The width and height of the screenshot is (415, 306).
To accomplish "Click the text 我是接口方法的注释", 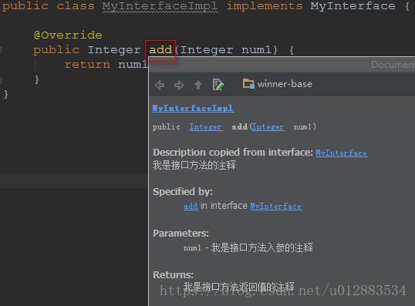I will [x=194, y=165].
